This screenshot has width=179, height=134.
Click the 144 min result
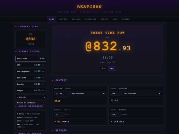tap(117, 121)
